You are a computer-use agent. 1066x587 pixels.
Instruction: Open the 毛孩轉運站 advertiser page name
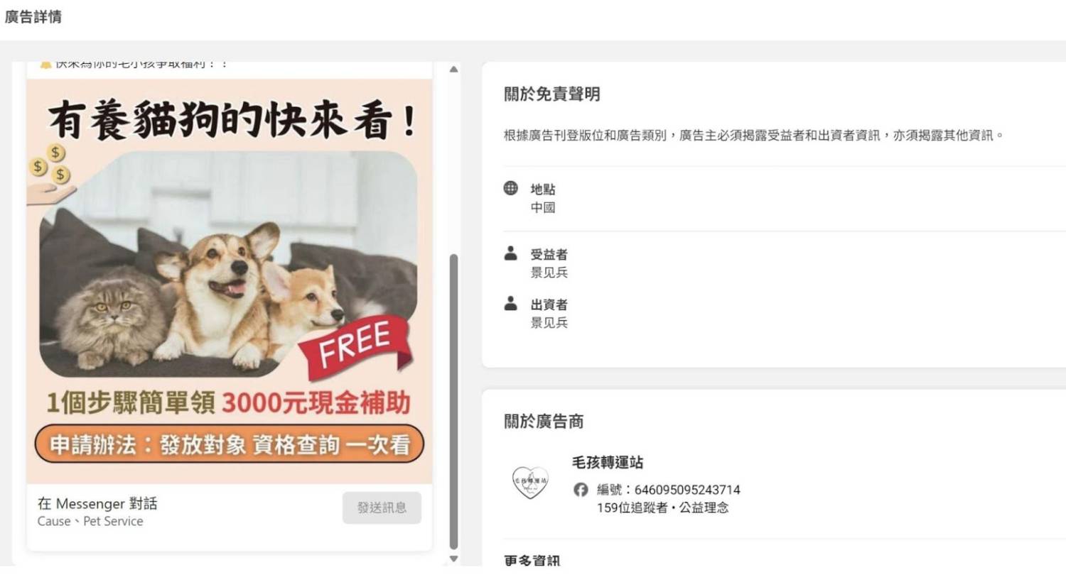[608, 463]
